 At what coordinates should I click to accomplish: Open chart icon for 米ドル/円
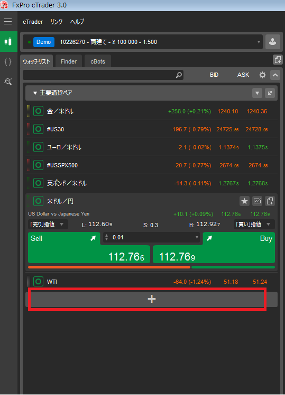point(257,201)
